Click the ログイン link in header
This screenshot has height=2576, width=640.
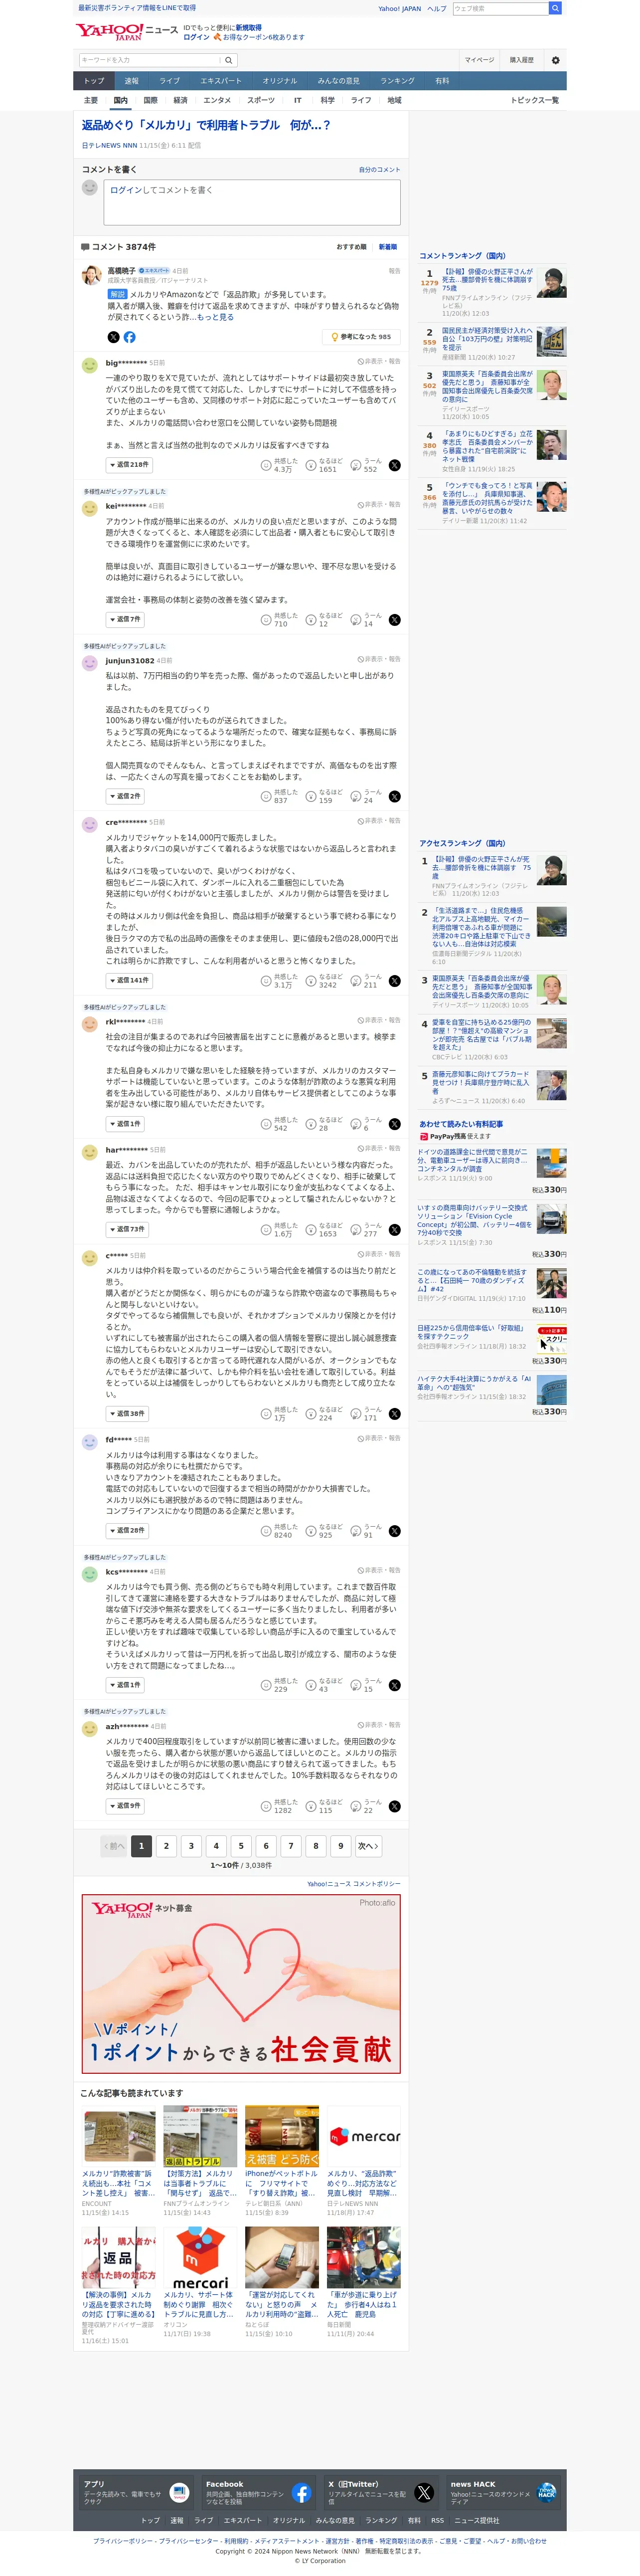pyautogui.click(x=196, y=37)
